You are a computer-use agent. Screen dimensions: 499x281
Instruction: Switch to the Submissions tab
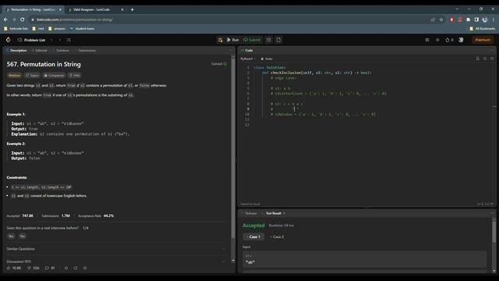click(85, 50)
